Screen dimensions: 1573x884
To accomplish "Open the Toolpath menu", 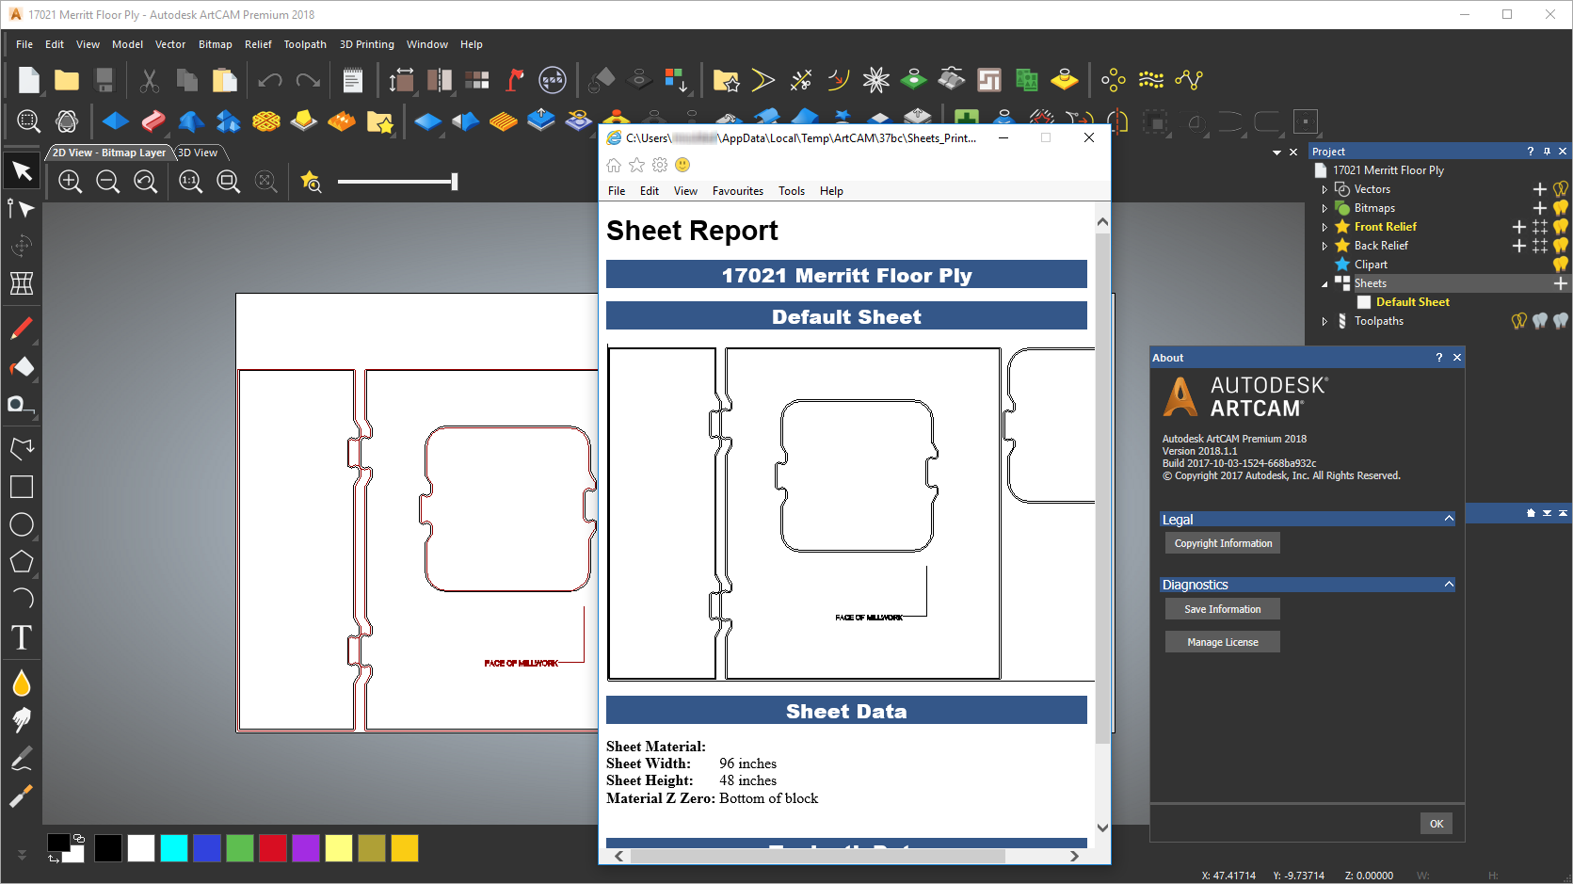I will coord(305,44).
